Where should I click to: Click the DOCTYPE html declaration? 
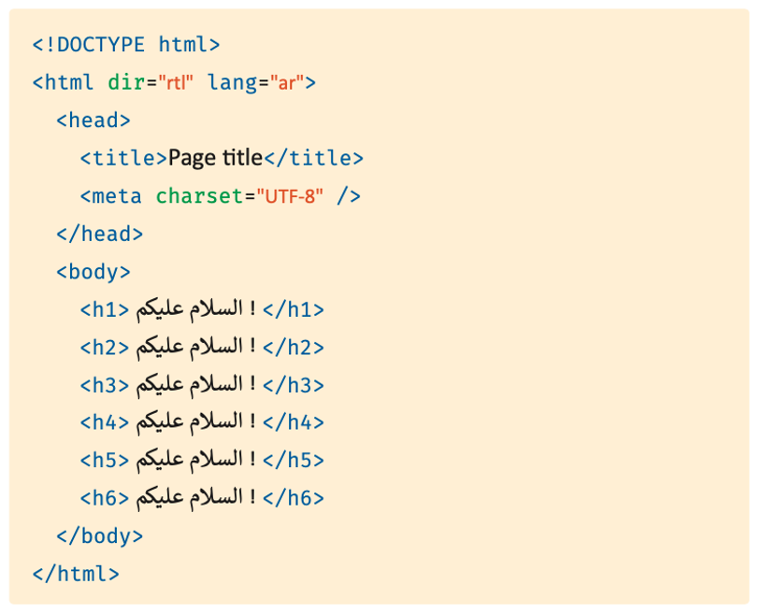tap(126, 45)
